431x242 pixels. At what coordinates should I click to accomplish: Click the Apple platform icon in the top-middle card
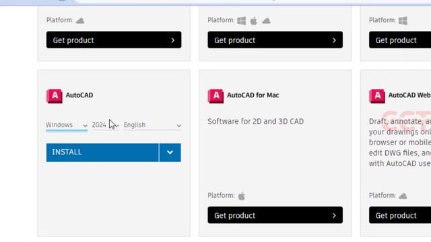pos(254,21)
